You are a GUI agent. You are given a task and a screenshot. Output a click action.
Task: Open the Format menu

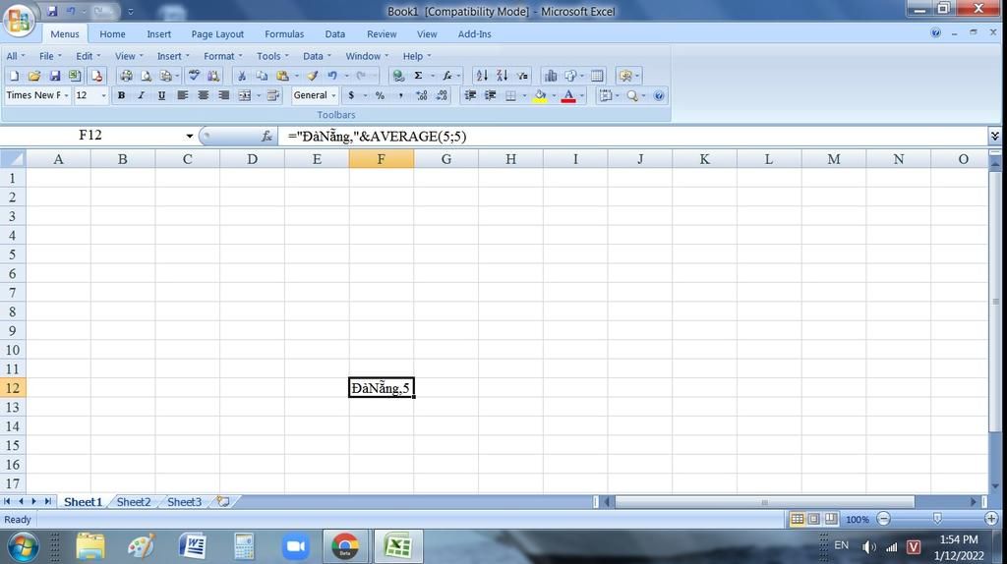tap(223, 56)
